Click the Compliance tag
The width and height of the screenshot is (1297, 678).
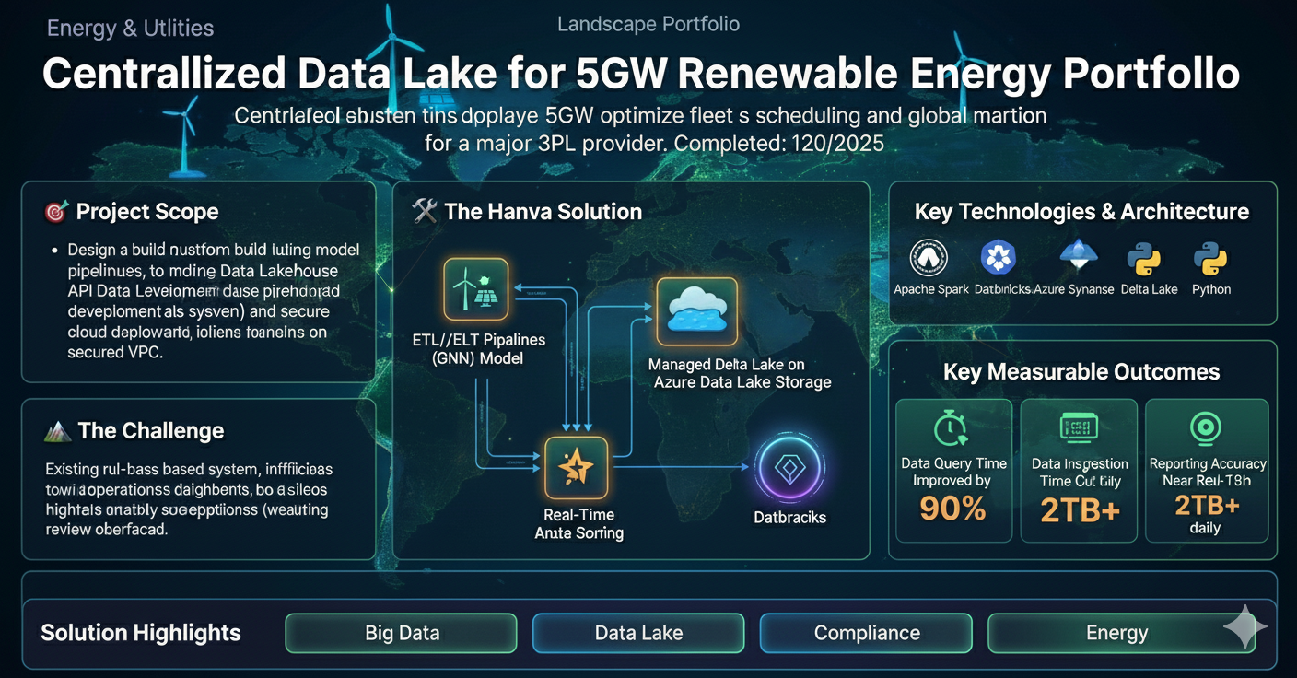pos(865,633)
